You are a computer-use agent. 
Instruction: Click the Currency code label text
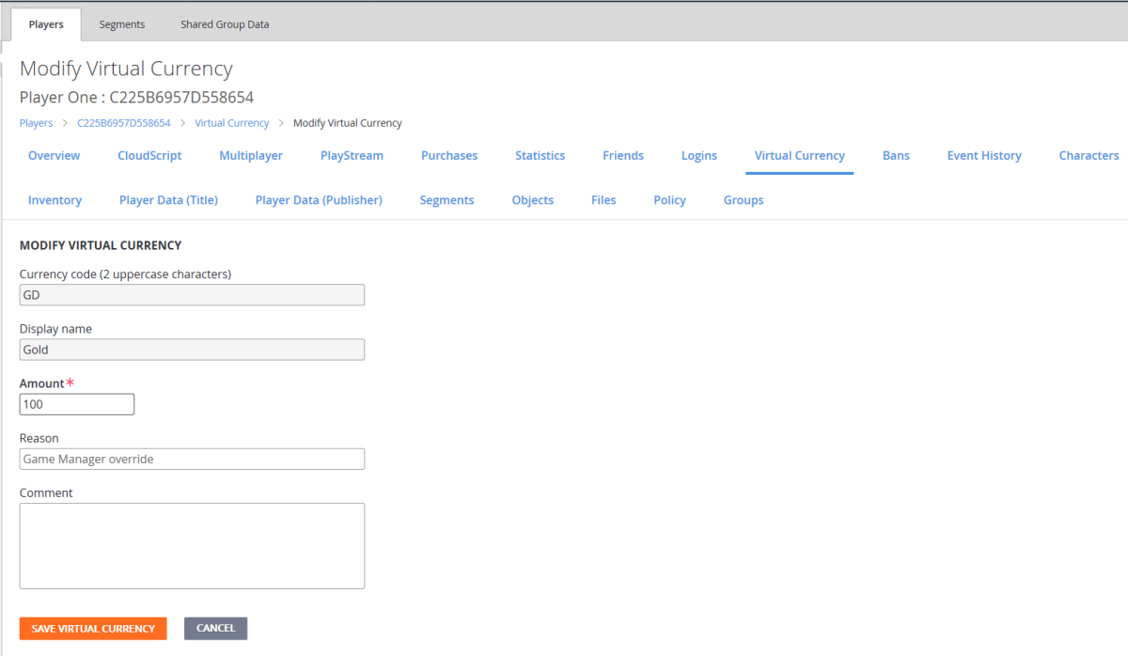(125, 274)
